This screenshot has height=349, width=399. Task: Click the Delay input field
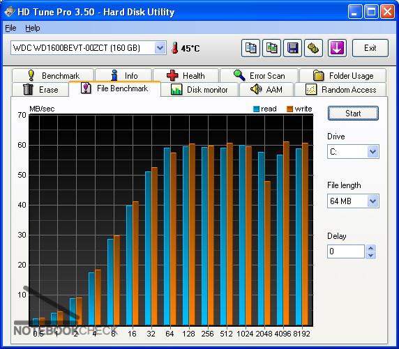(346, 251)
